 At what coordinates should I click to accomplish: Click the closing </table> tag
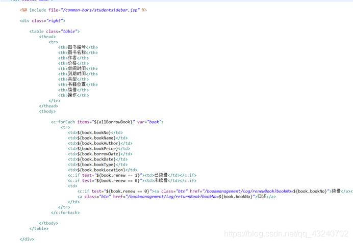(x=39, y=229)
